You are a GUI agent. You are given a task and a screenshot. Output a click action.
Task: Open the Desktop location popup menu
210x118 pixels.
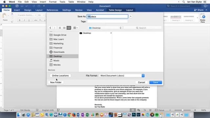[105, 28]
